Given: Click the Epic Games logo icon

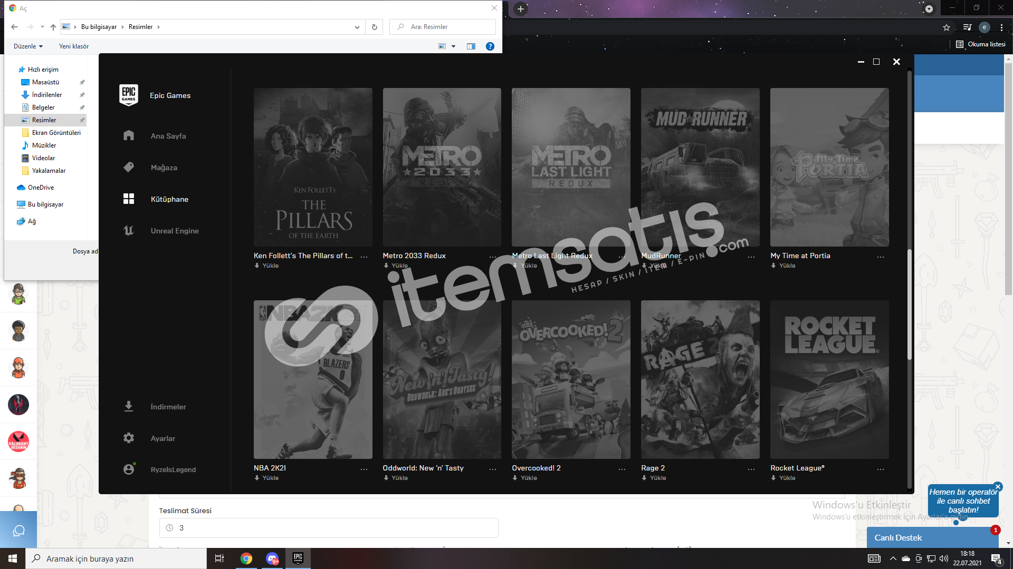Looking at the screenshot, I should (129, 95).
